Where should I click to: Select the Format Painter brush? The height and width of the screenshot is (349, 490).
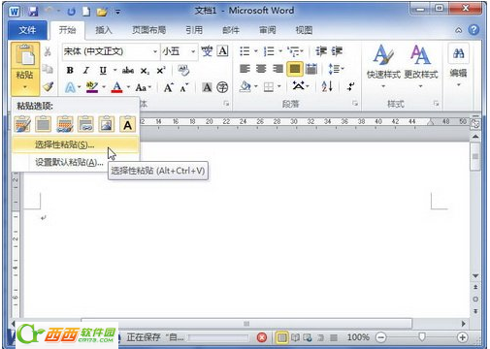pyautogui.click(x=48, y=86)
